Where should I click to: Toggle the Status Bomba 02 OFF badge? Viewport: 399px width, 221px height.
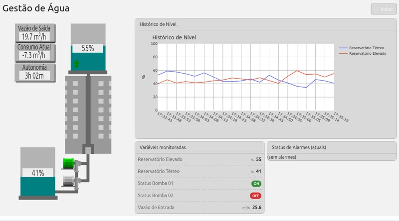point(256,196)
